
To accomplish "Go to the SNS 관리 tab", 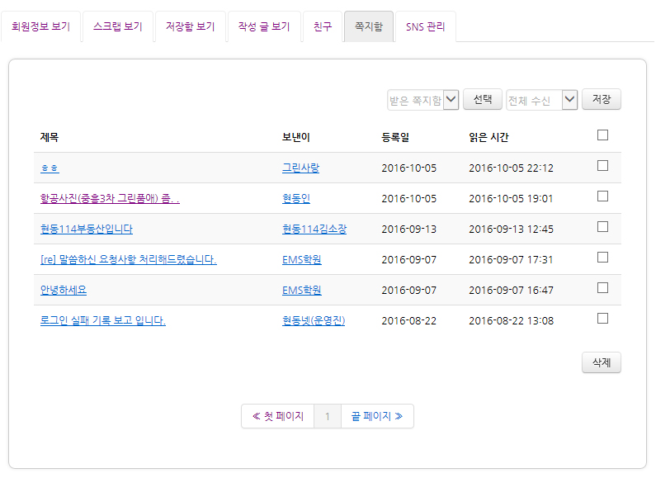I will click(425, 26).
